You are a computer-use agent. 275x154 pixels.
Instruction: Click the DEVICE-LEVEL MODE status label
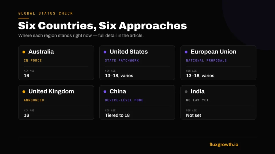click(x=124, y=100)
